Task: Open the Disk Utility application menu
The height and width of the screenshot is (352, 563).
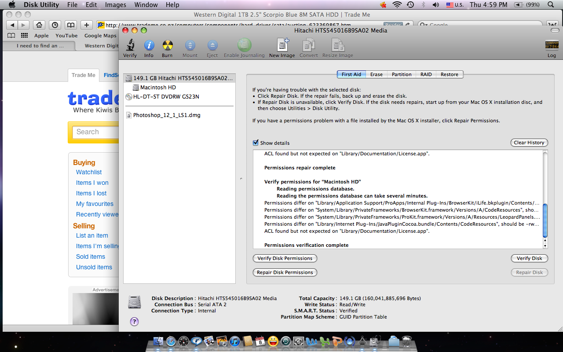Action: click(41, 5)
